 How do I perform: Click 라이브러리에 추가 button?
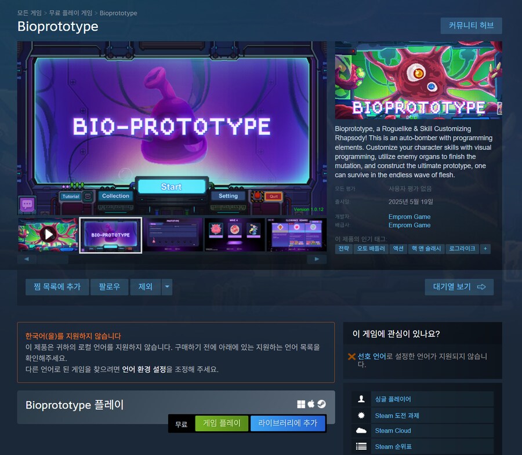tap(288, 423)
